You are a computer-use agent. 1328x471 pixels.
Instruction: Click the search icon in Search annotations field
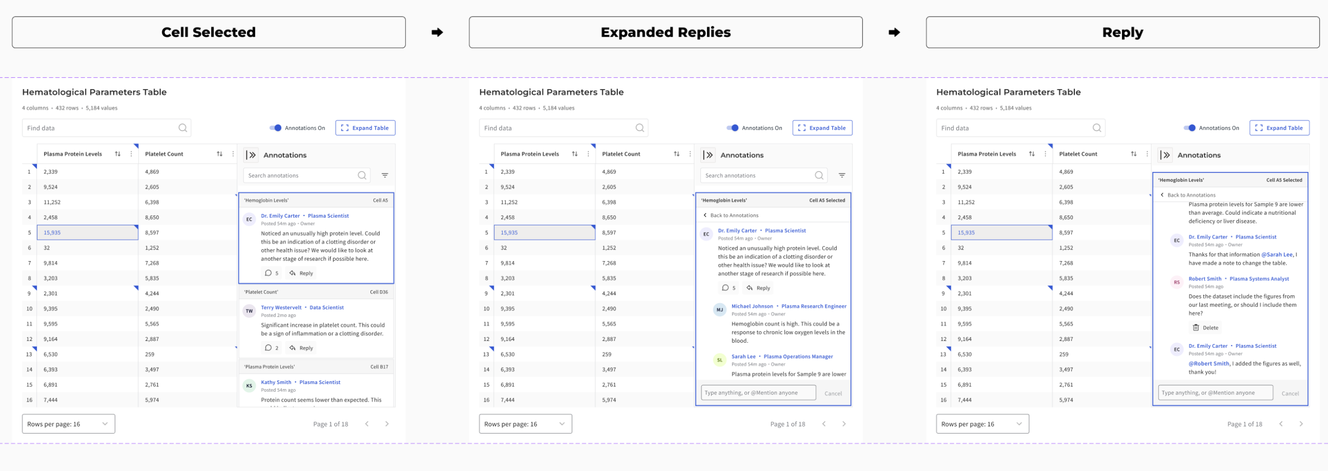(x=362, y=175)
